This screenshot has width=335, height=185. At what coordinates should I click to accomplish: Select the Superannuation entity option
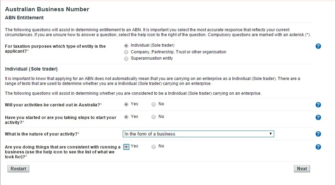127,59
